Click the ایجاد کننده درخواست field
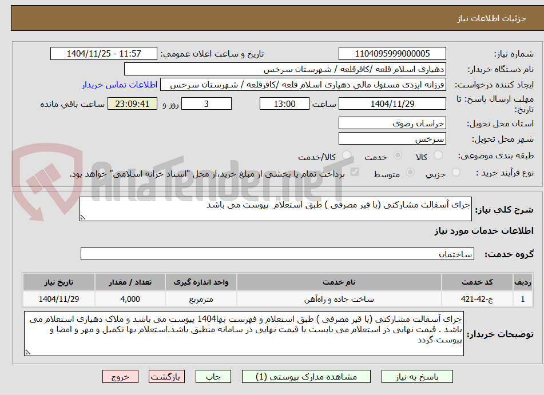The height and width of the screenshot is (395, 544). tap(303, 85)
